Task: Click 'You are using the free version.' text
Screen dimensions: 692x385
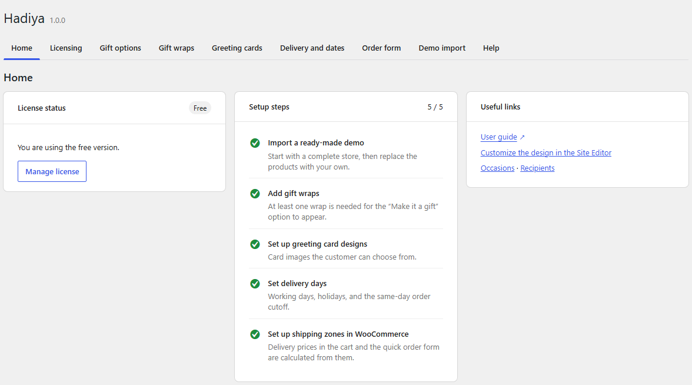Action: [68, 147]
